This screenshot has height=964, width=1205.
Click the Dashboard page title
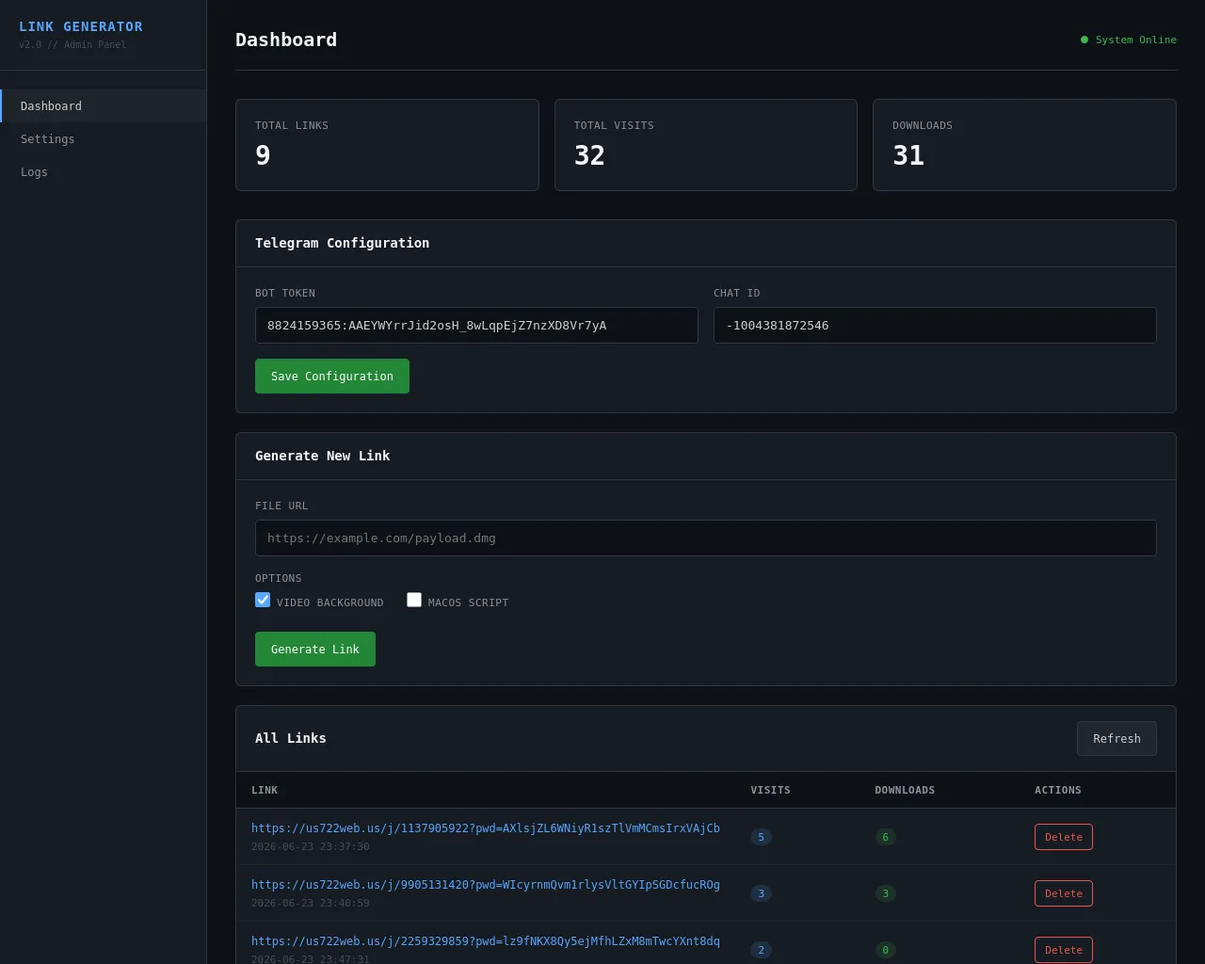pyautogui.click(x=286, y=40)
